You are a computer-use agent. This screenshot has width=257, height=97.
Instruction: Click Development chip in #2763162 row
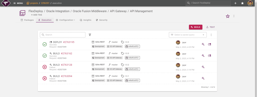point(98,58)
